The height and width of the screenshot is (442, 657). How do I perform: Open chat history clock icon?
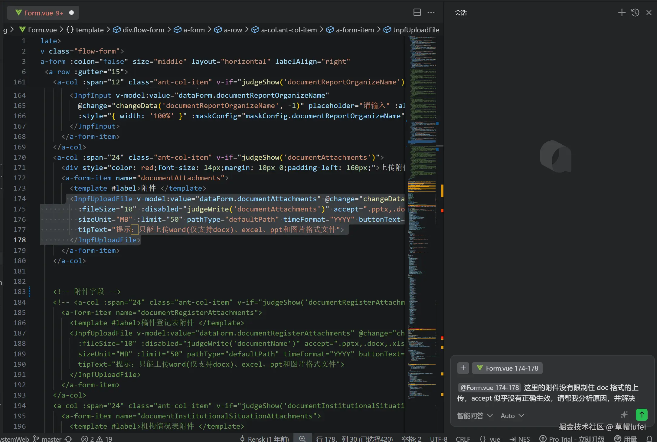(x=635, y=12)
